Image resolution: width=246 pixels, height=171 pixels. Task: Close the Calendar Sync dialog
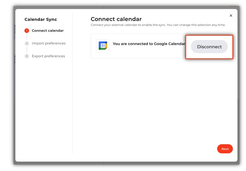[231, 16]
